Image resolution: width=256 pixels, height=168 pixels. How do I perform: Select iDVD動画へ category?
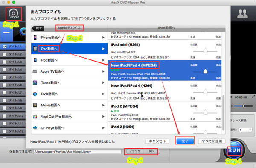[69, 94]
